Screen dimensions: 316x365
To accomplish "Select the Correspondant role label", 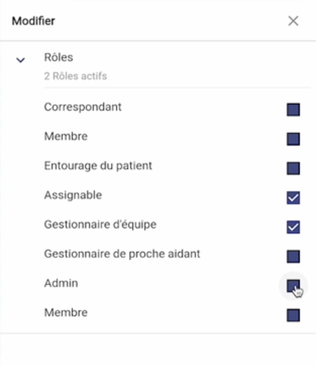I will click(83, 107).
